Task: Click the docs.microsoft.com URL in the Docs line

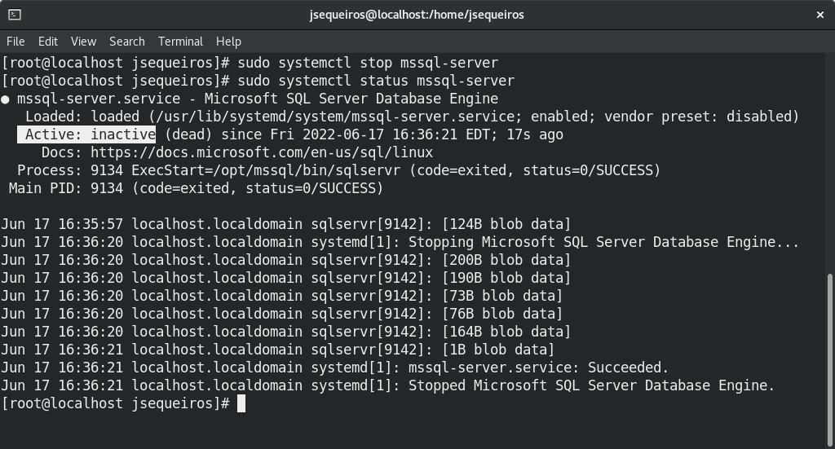Action: [x=262, y=152]
